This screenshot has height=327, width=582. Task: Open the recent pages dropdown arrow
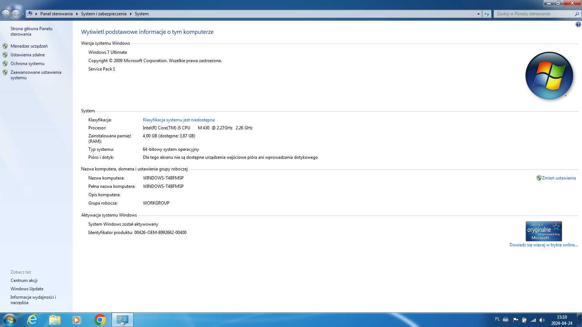point(23,14)
